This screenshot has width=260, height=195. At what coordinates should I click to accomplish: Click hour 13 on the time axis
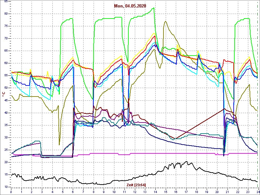click(x=145, y=192)
